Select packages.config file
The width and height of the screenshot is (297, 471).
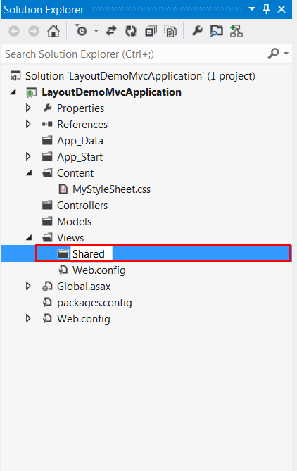(x=94, y=303)
